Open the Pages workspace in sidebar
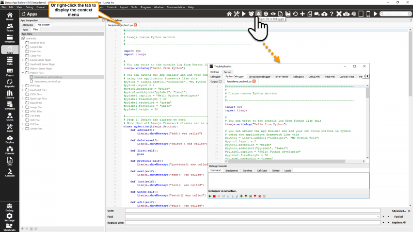 click(x=10, y=72)
